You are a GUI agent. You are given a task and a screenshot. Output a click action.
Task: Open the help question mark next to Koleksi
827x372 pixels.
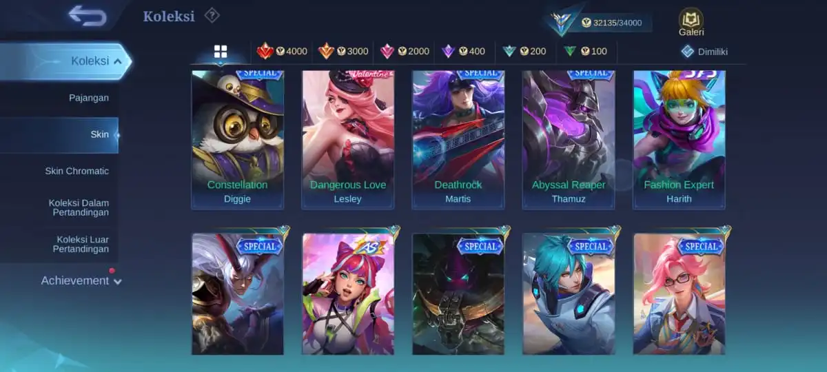click(x=212, y=15)
